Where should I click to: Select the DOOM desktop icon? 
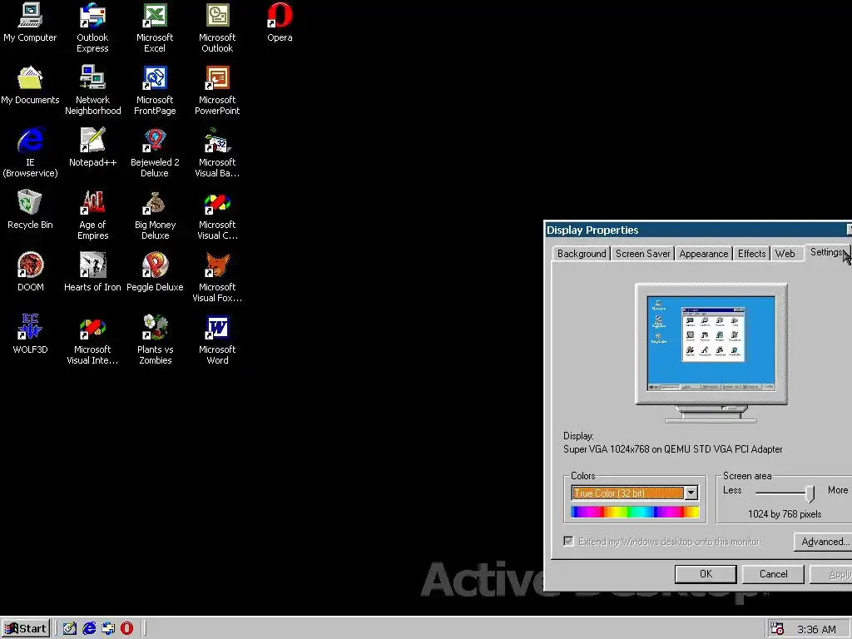30,273
